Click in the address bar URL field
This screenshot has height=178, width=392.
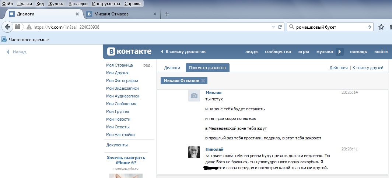click(147, 27)
